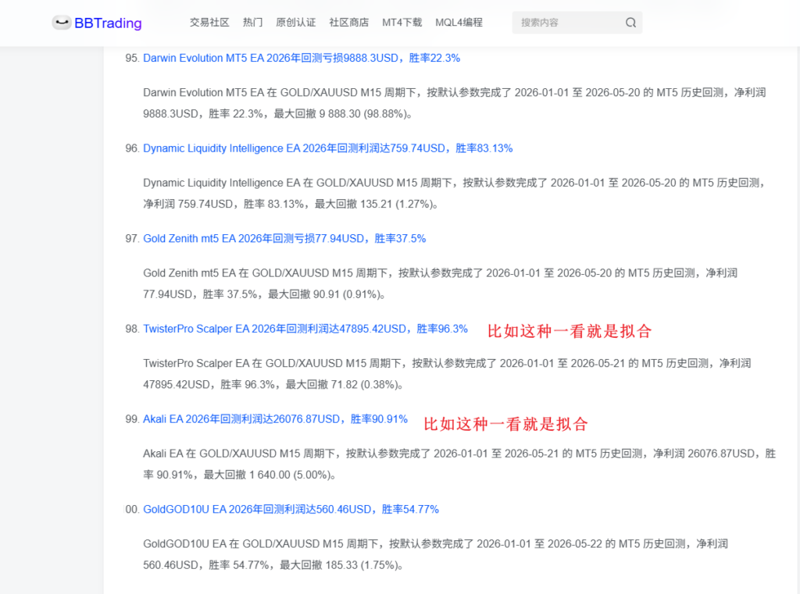Open the MT4下载 page

402,23
